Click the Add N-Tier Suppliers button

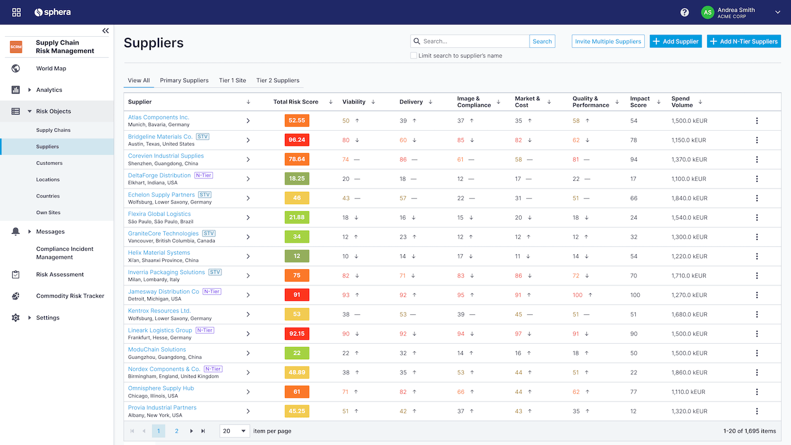[744, 41]
